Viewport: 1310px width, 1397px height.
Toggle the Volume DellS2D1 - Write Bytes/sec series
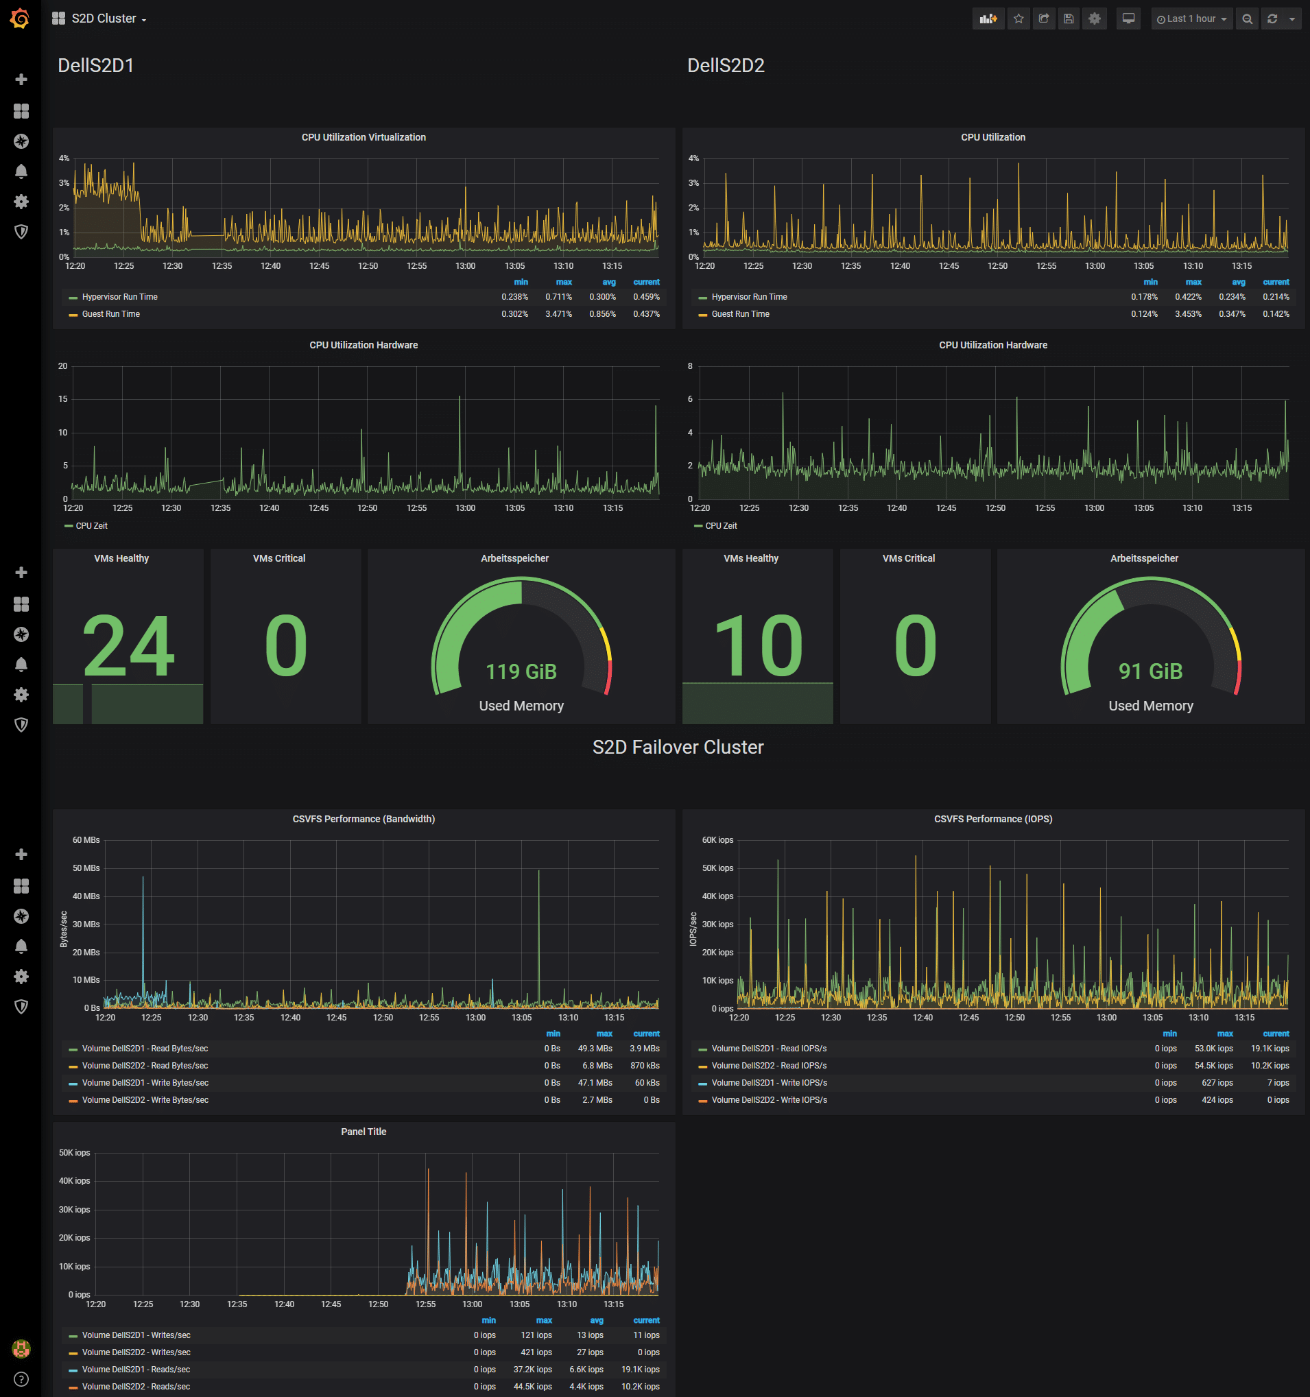click(145, 1083)
